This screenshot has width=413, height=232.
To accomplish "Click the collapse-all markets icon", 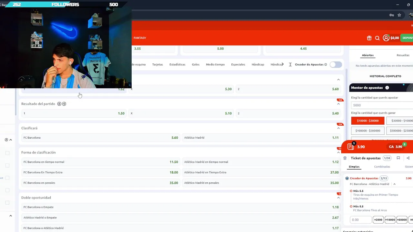I will pos(290,64).
